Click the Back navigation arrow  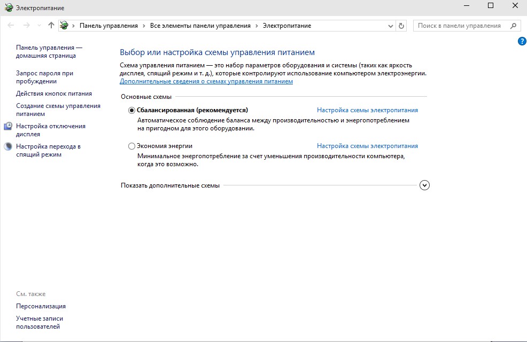[x=11, y=26]
